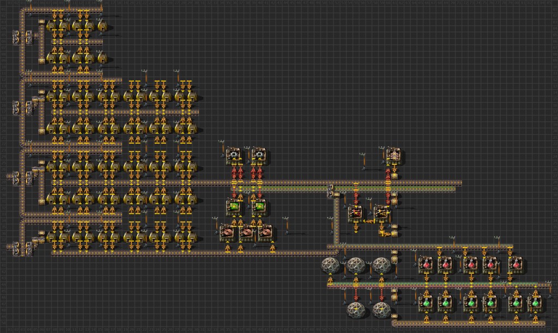Select the second green science pack assembler
This screenshot has height=333, width=558.
(x=445, y=304)
